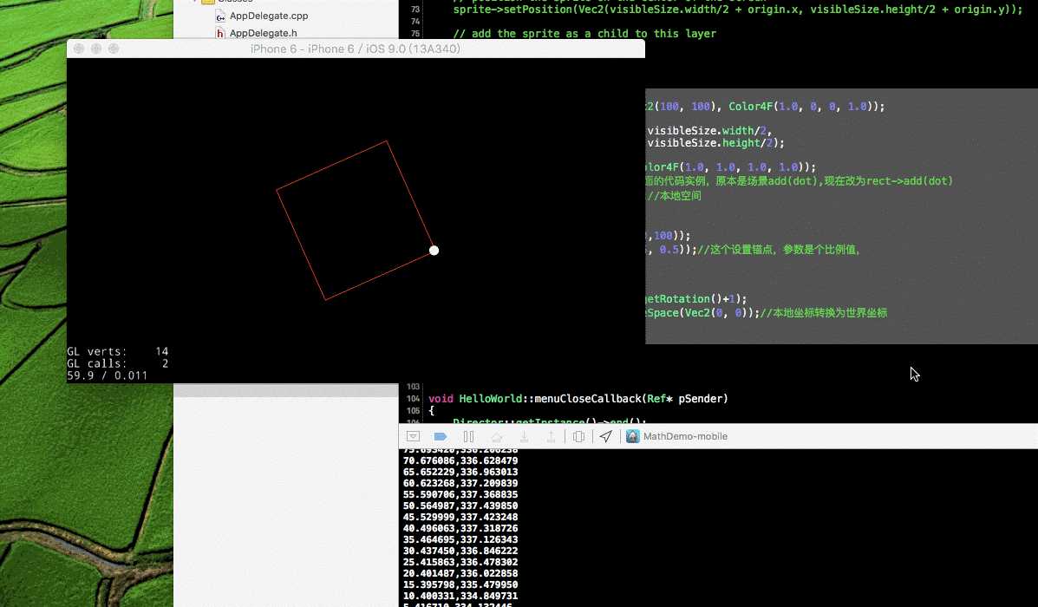This screenshot has height=607, width=1038.
Task: Click the sprite->setPosition code line
Action: pyautogui.click(x=737, y=10)
